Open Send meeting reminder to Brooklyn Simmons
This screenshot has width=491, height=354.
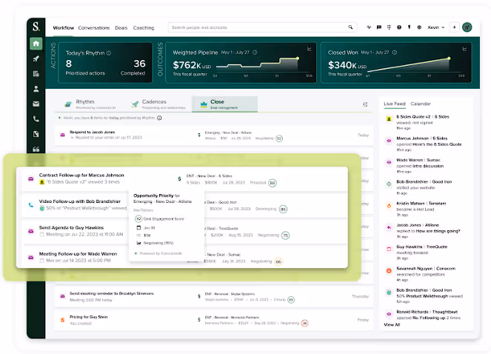point(213,296)
